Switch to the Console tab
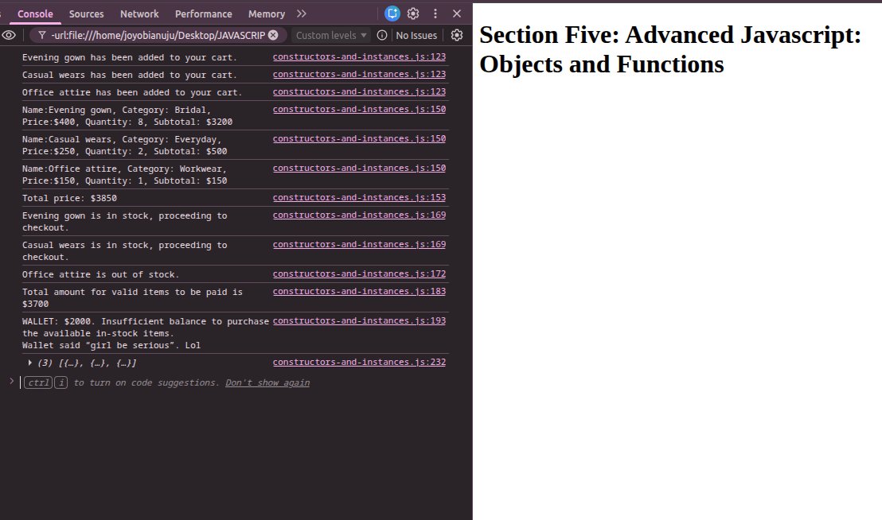 [35, 14]
